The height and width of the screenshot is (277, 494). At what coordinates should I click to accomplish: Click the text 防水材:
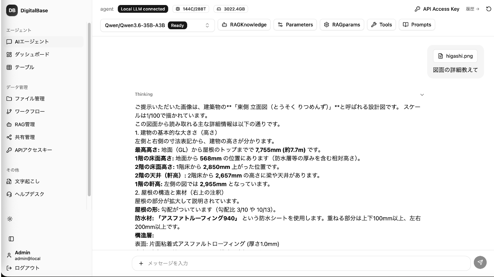pos(144,218)
